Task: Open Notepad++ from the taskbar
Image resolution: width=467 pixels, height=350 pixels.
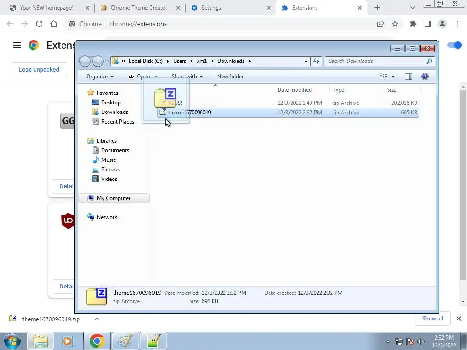Action: pos(153,341)
